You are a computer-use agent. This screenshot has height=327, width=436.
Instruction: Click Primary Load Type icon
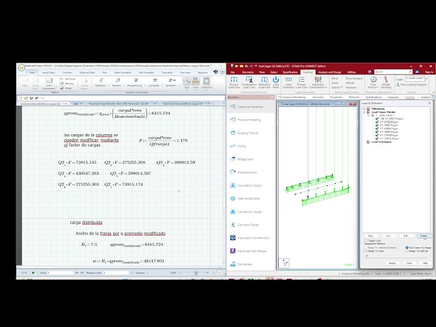(x=301, y=82)
